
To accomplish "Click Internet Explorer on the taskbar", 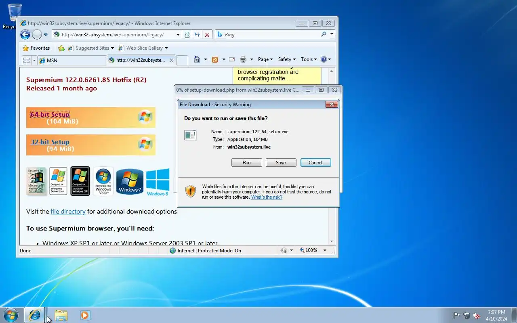I will tap(34, 315).
